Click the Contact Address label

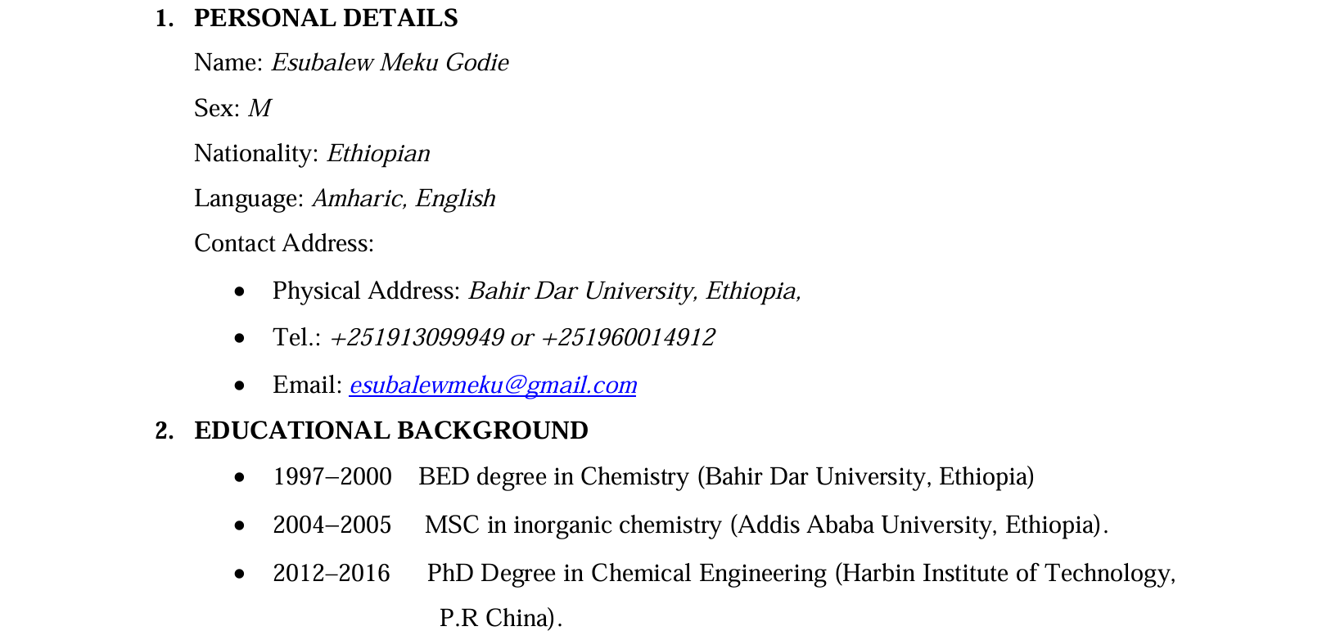283,243
